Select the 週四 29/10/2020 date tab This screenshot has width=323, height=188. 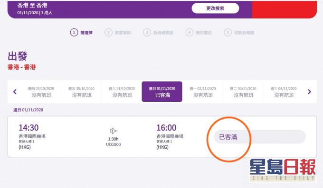point(41,92)
